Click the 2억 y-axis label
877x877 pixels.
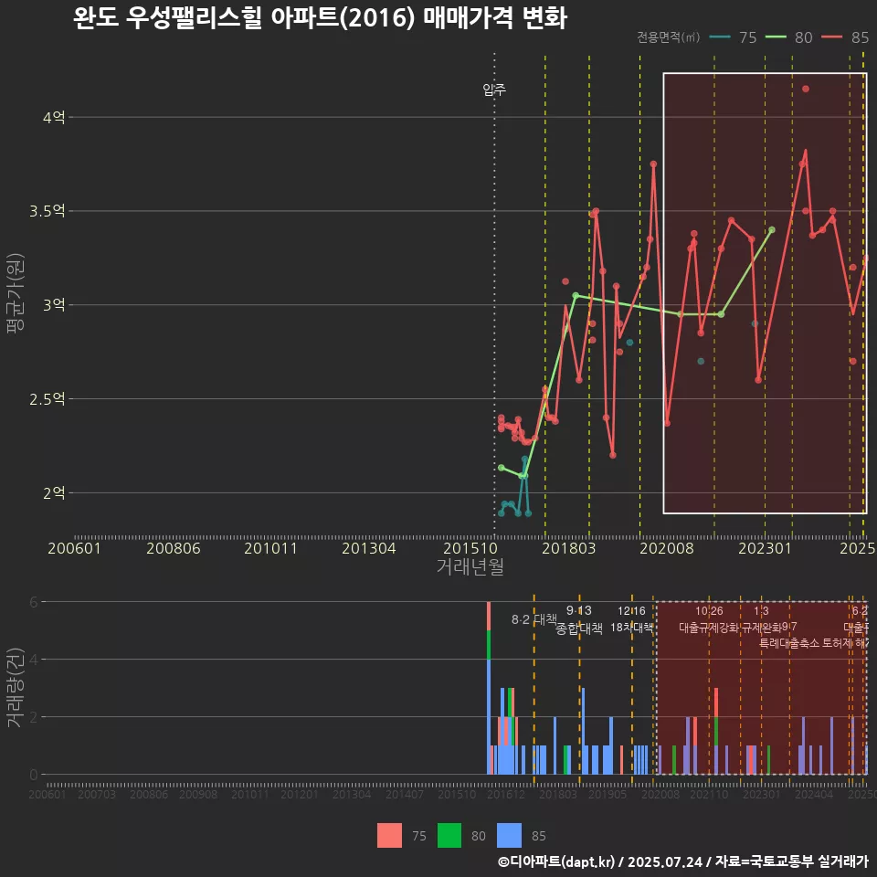point(54,492)
